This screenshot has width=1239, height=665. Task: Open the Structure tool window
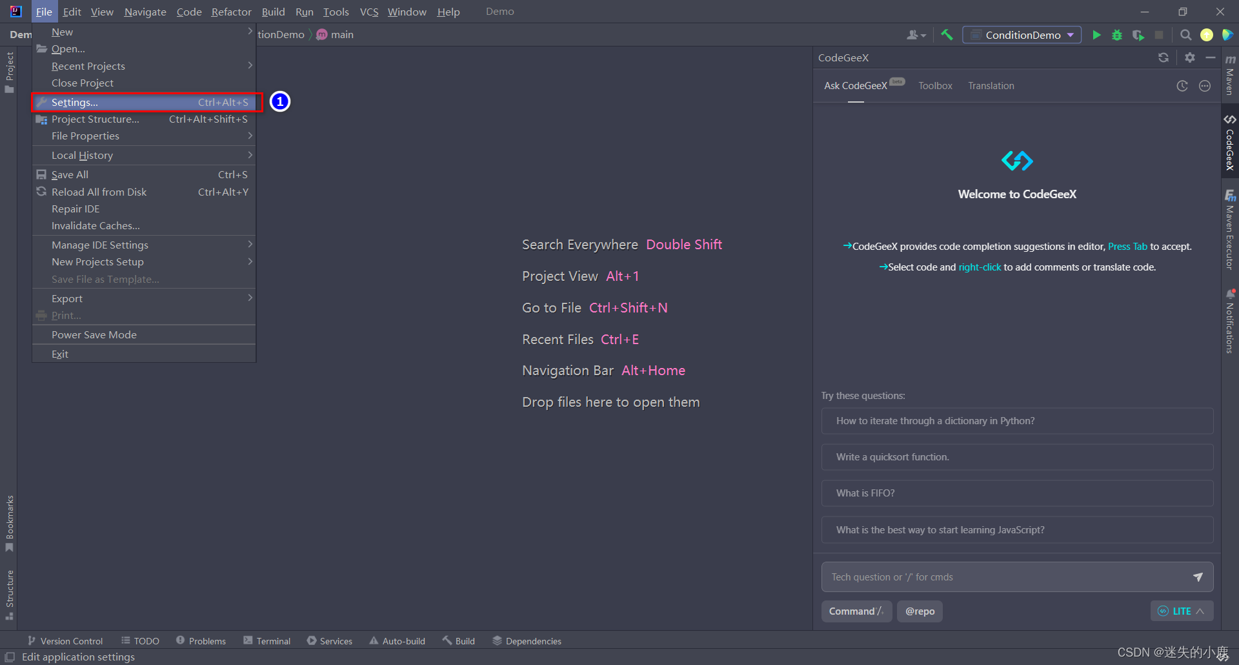coord(9,595)
